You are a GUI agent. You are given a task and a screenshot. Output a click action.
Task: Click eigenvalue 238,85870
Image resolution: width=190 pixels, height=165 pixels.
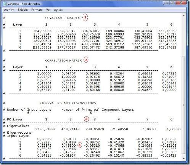click(95, 129)
